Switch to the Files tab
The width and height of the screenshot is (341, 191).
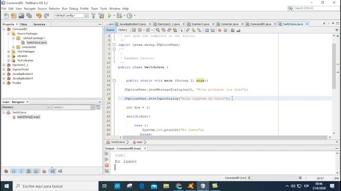coord(23,24)
